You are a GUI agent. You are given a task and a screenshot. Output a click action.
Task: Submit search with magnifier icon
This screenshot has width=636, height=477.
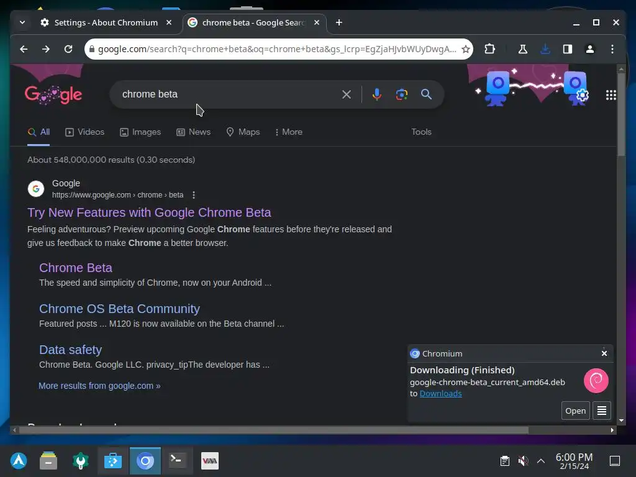tap(426, 94)
